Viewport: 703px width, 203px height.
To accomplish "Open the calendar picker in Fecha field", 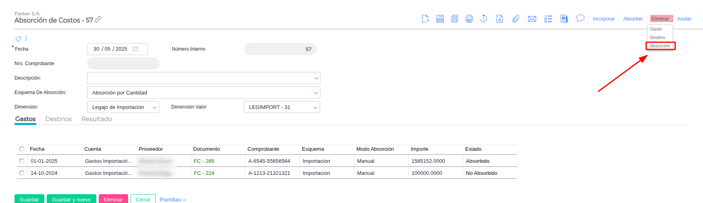I will pos(135,49).
